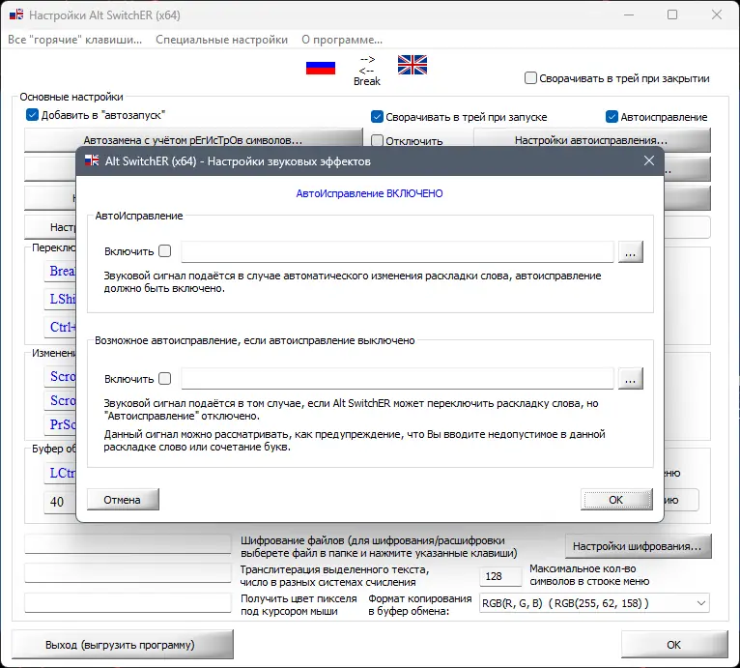Enable the АвтоИсправление sound checkbox

tap(164, 250)
